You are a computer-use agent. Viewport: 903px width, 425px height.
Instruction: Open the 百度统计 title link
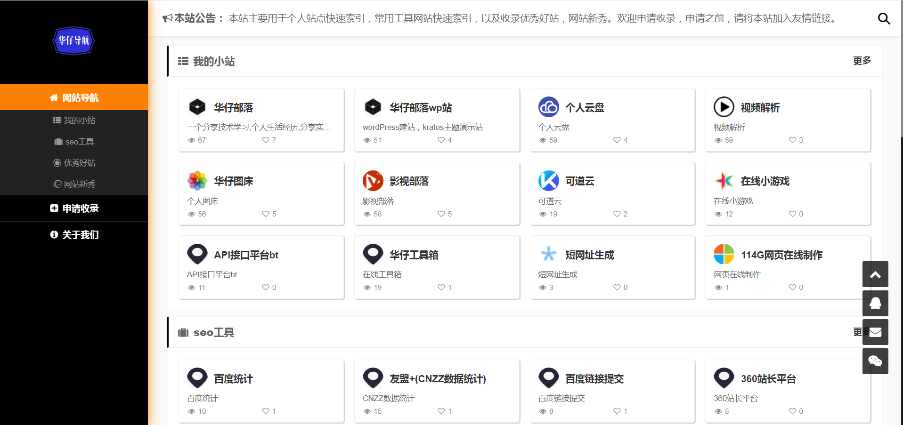click(234, 379)
